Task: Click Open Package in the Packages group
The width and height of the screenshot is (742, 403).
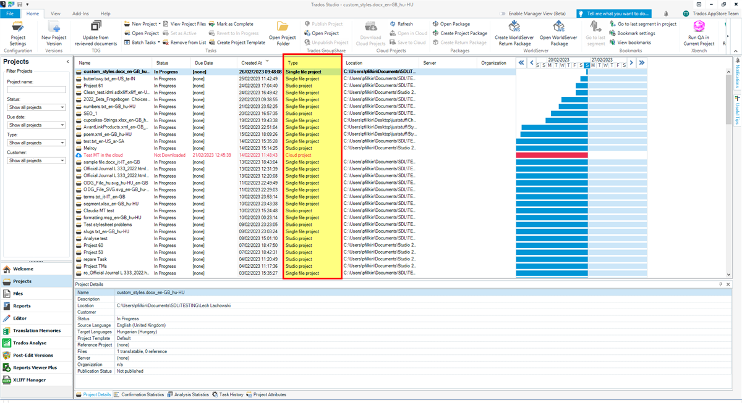Action: (x=451, y=24)
